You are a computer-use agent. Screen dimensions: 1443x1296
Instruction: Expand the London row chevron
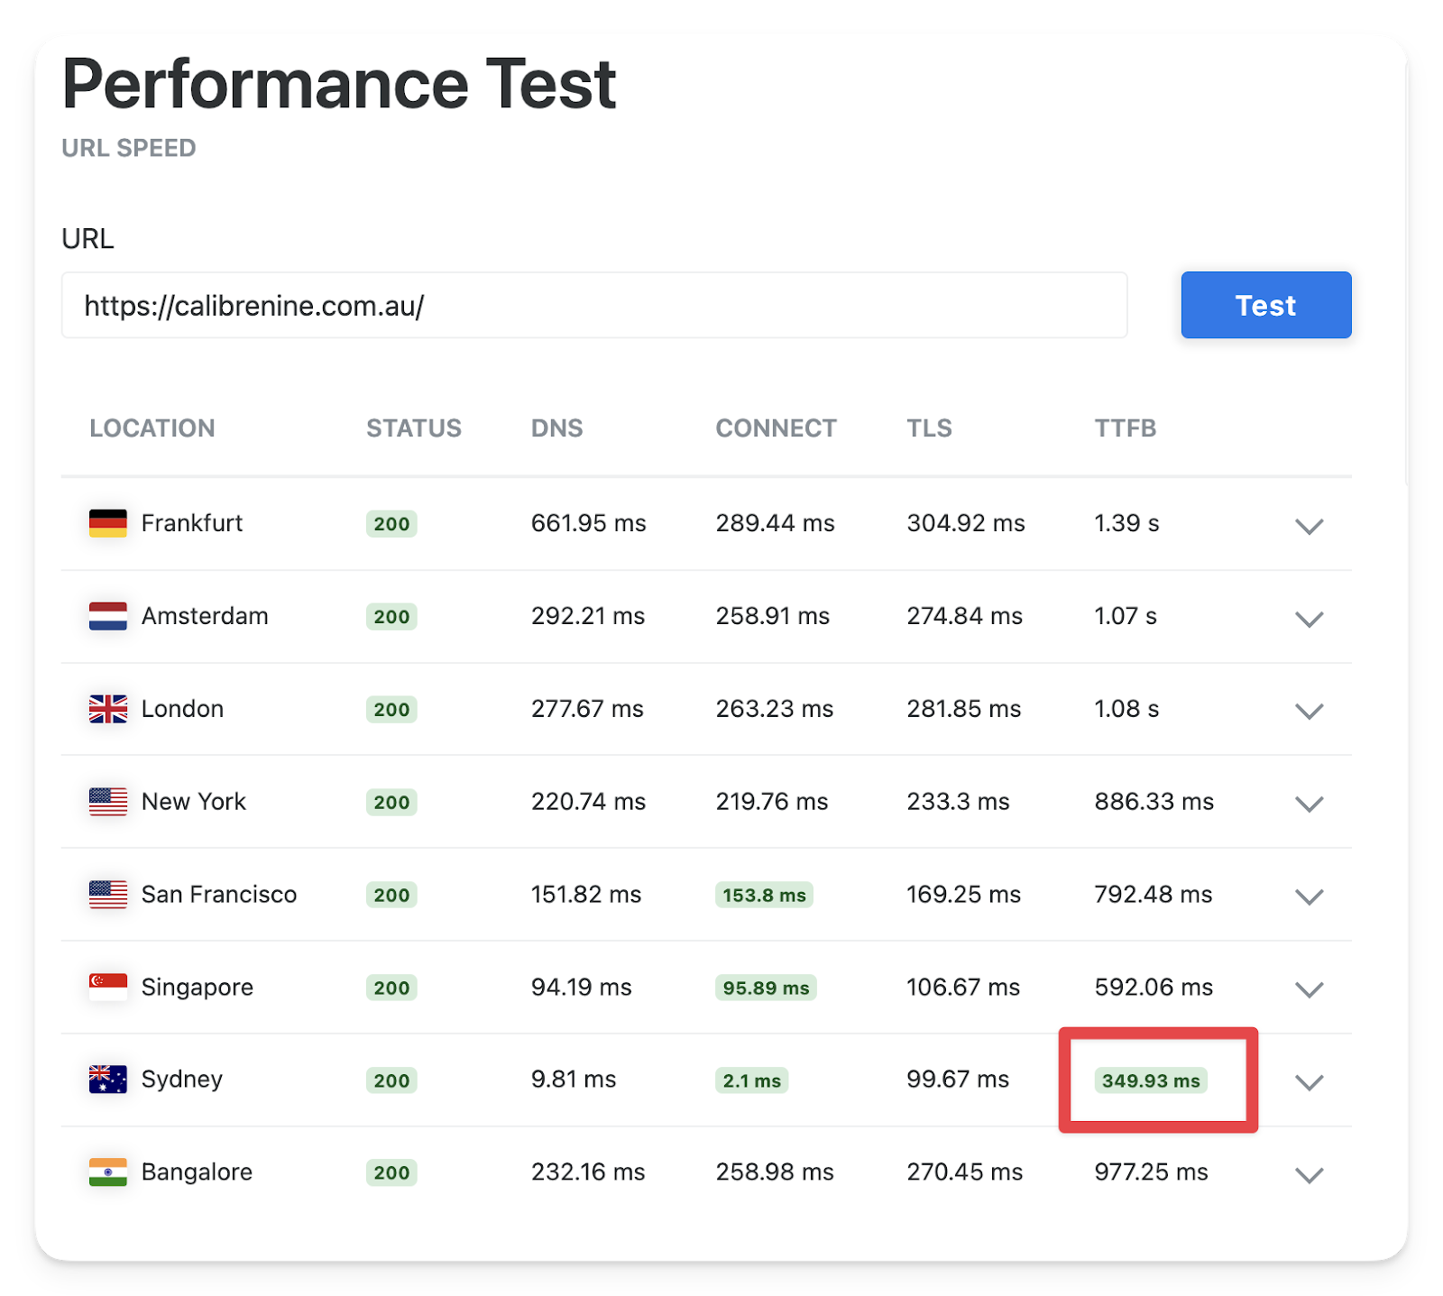pos(1309,712)
